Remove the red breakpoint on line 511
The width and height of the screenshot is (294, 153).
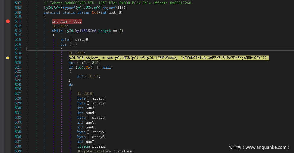pyautogui.click(x=8, y=21)
